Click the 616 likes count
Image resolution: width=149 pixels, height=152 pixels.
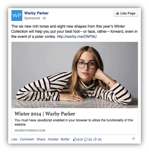point(80,139)
